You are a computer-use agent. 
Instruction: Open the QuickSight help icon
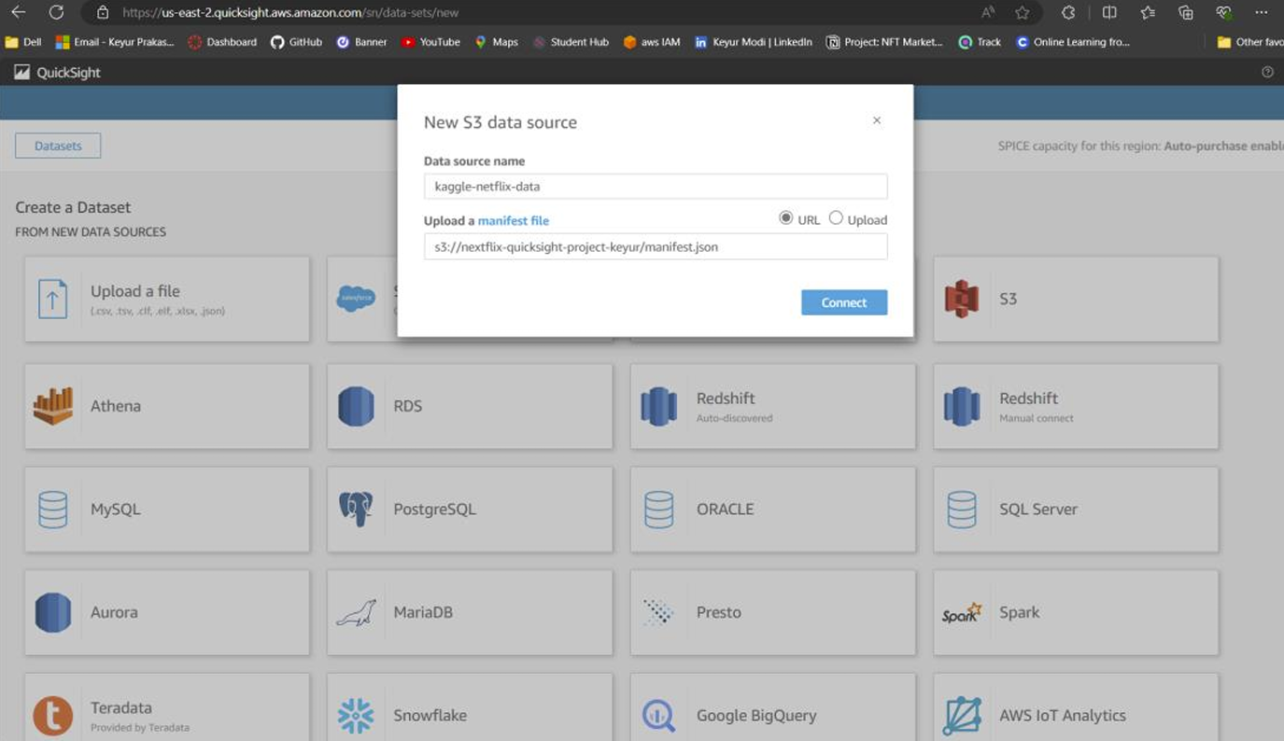click(x=1267, y=72)
